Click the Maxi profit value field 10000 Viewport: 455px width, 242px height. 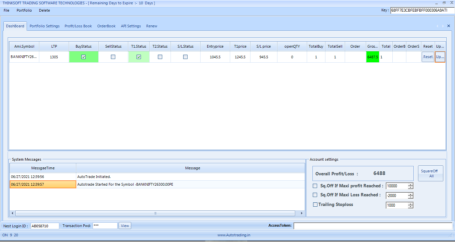[397, 186]
